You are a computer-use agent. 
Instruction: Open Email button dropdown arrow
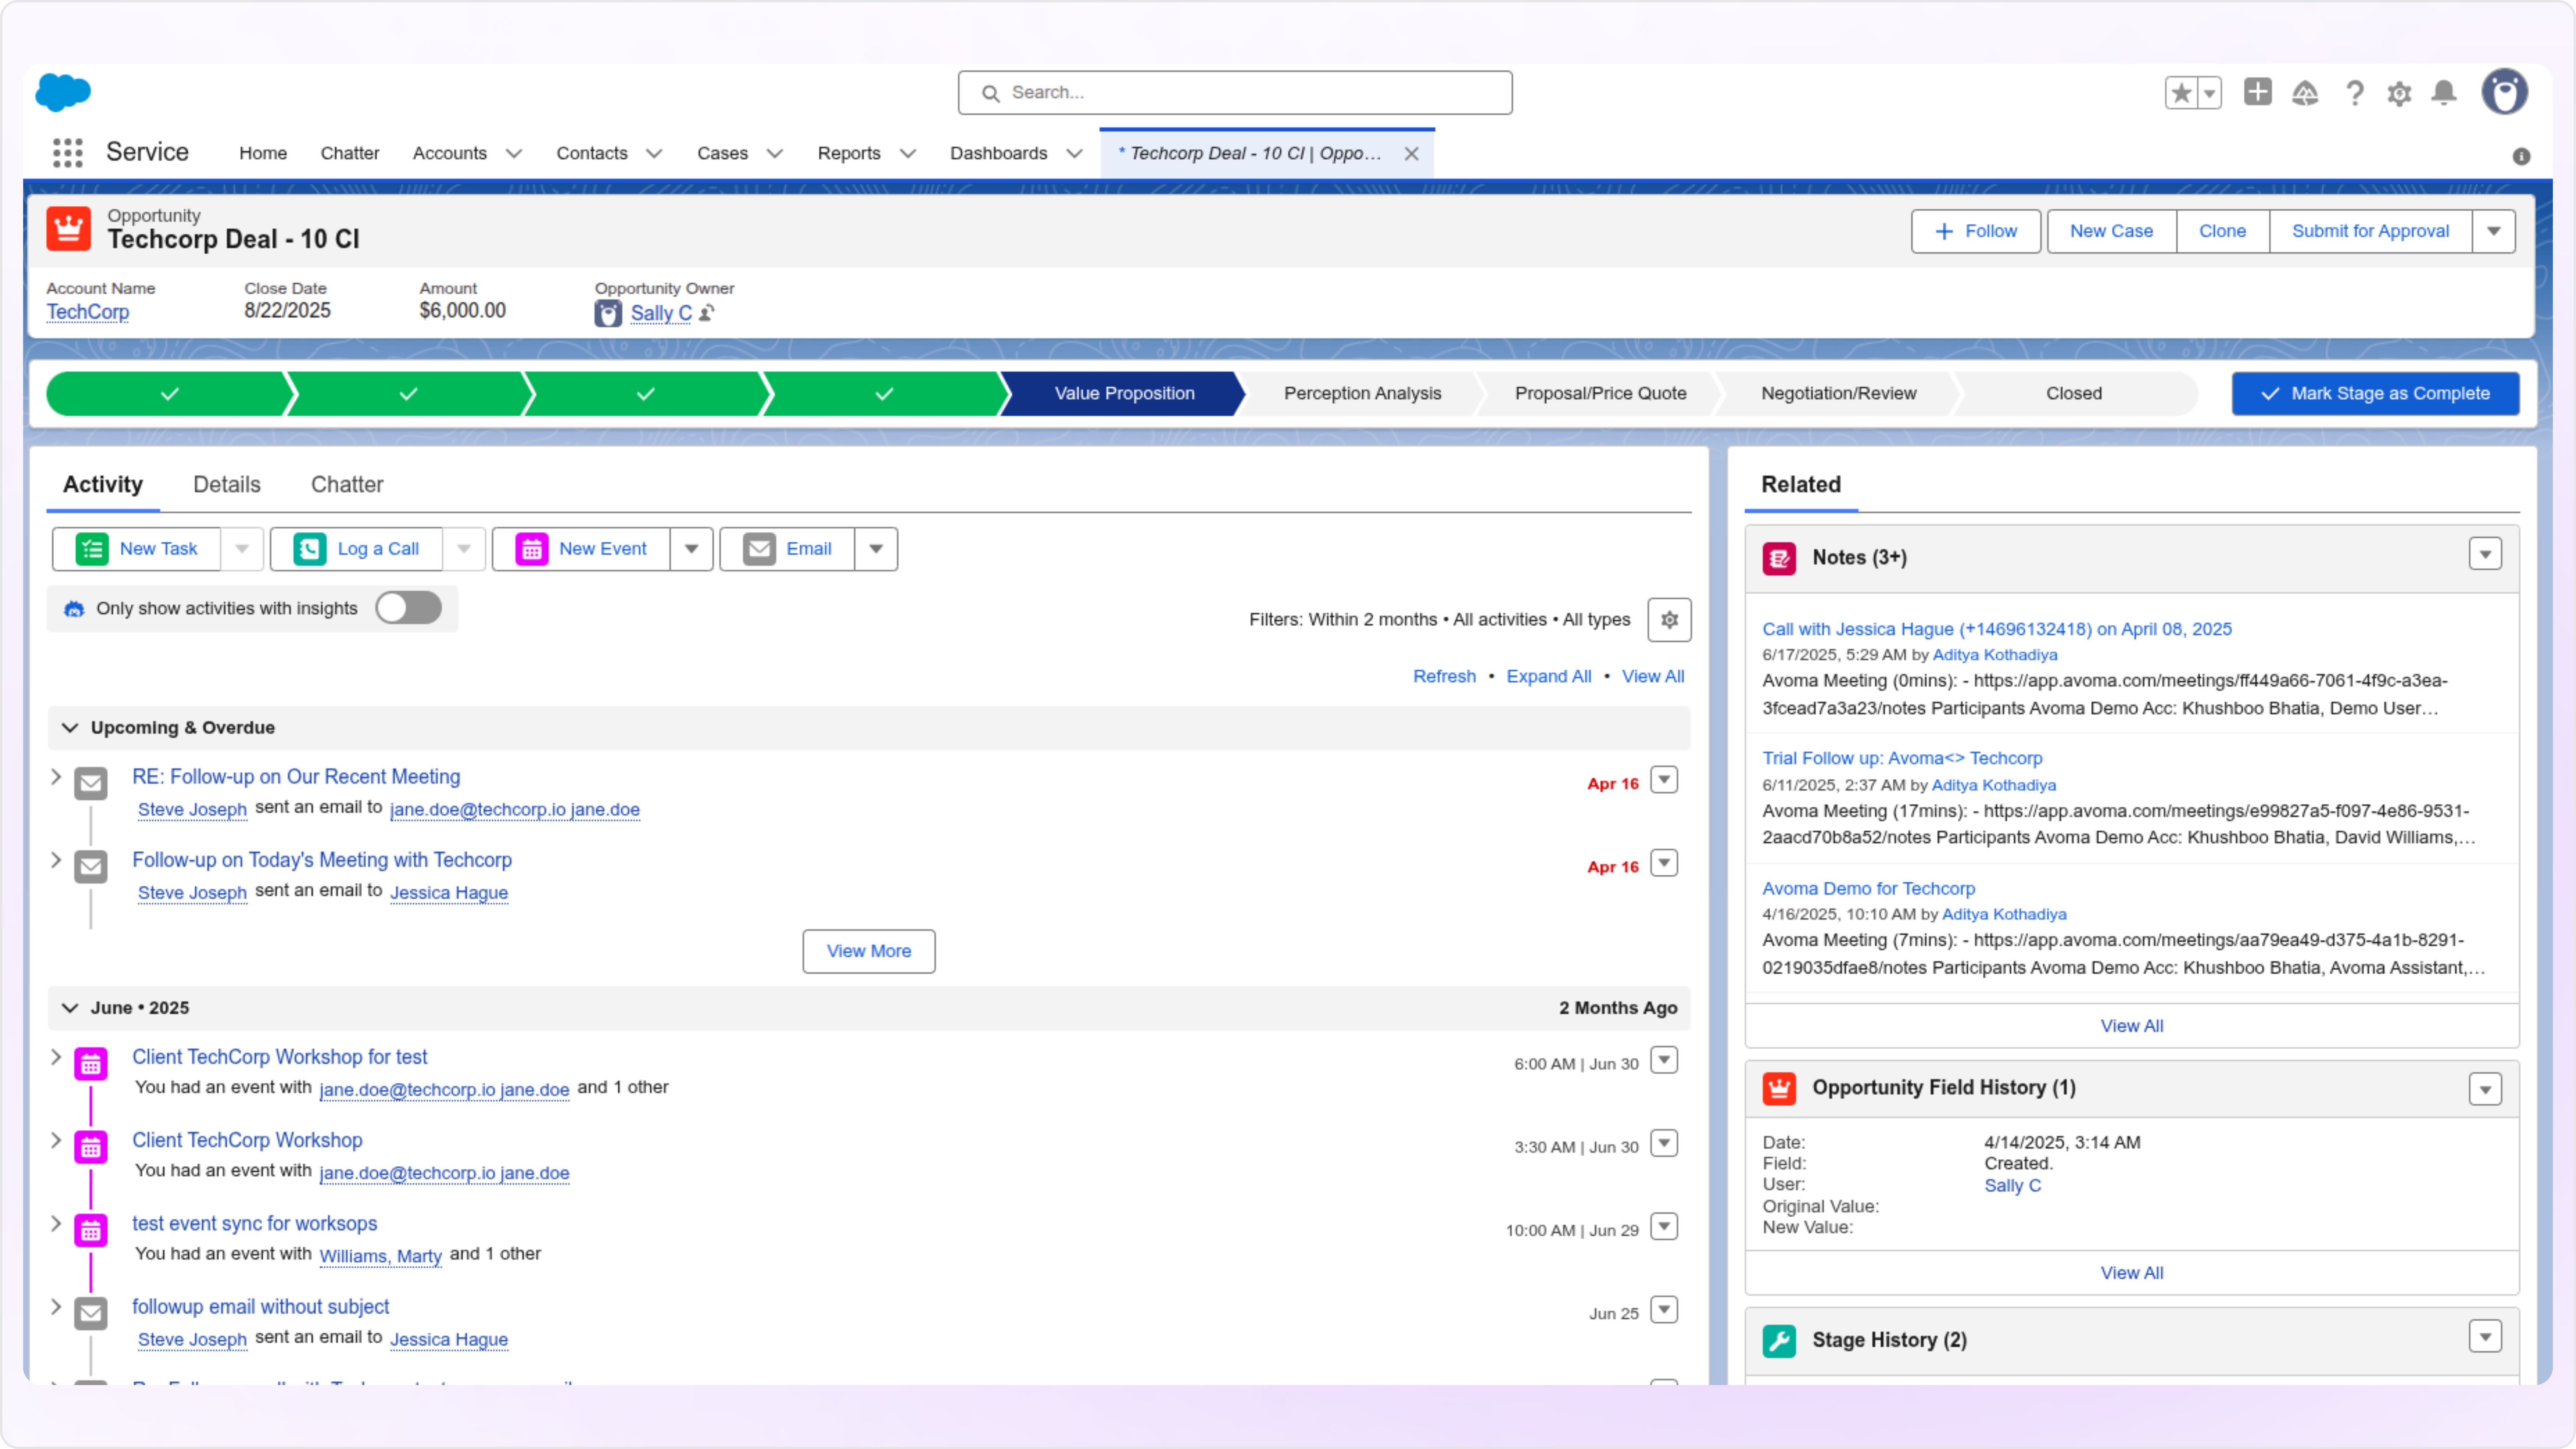tap(876, 549)
